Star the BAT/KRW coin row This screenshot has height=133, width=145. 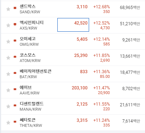(x=8, y=74)
